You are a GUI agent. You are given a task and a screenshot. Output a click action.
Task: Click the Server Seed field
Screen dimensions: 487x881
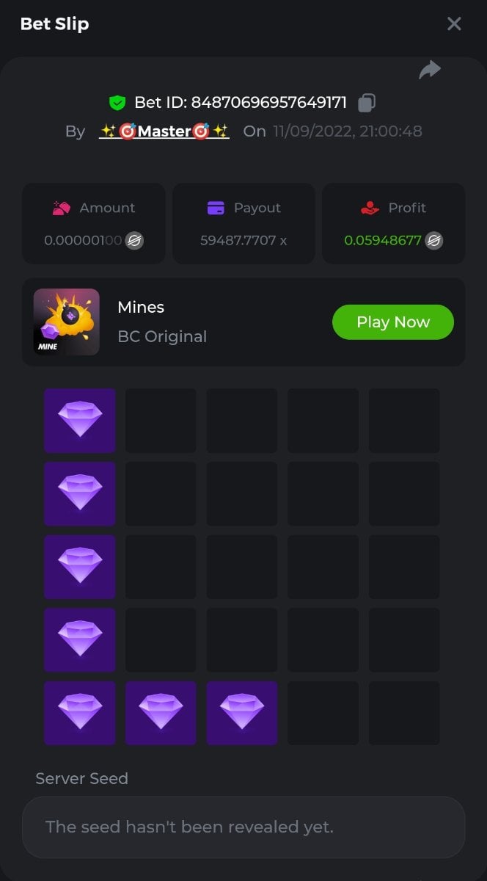pos(243,827)
